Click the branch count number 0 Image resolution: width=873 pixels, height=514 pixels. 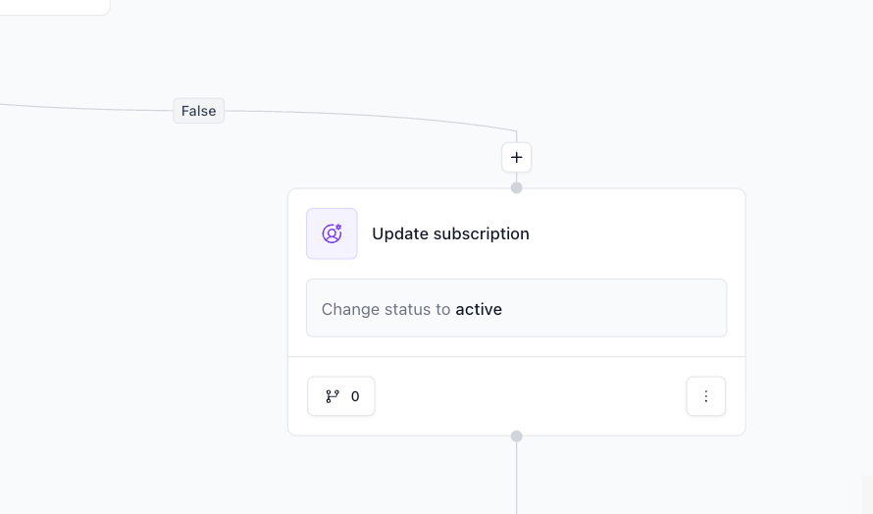(355, 396)
